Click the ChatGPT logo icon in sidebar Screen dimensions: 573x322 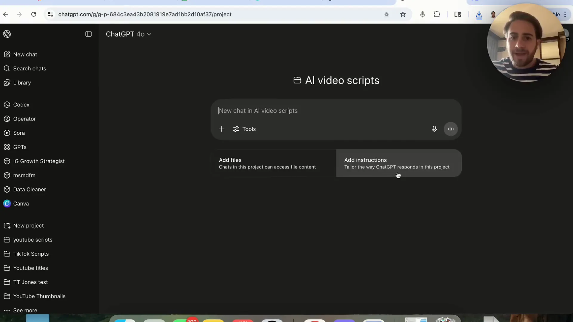[7, 34]
